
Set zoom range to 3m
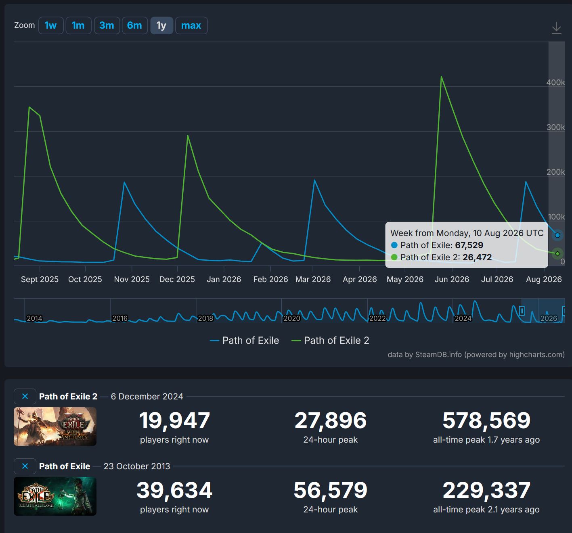coord(107,25)
